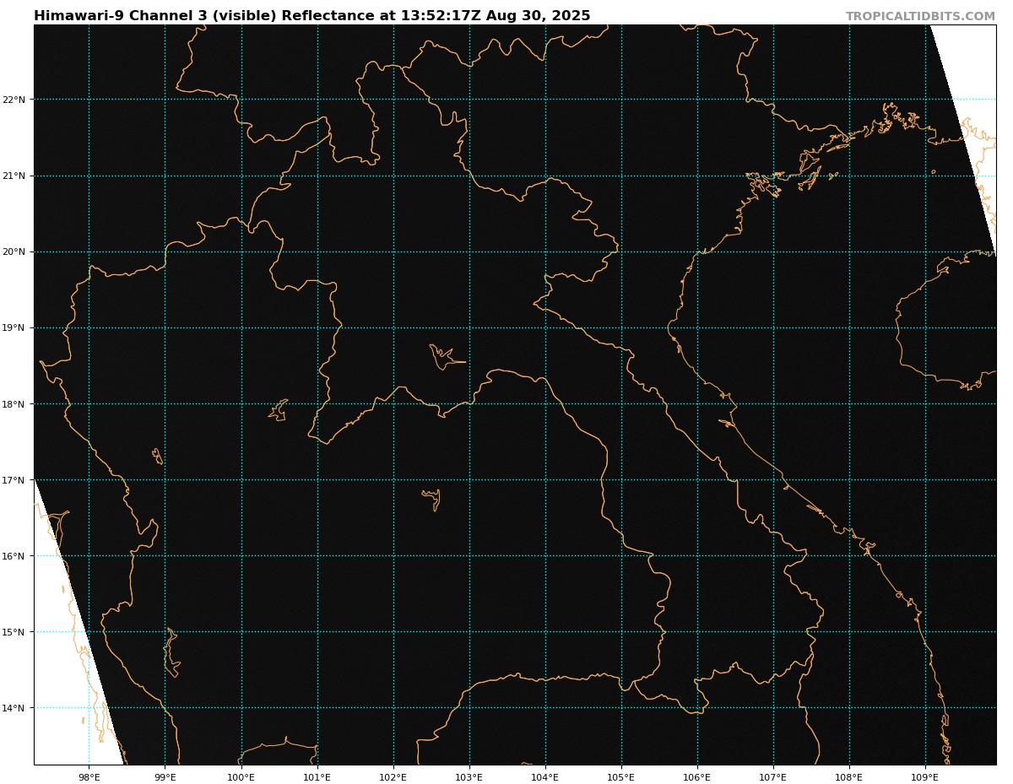The image size is (1013, 784).
Task: Click the 17°N latitude axis label
Action: tap(14, 480)
